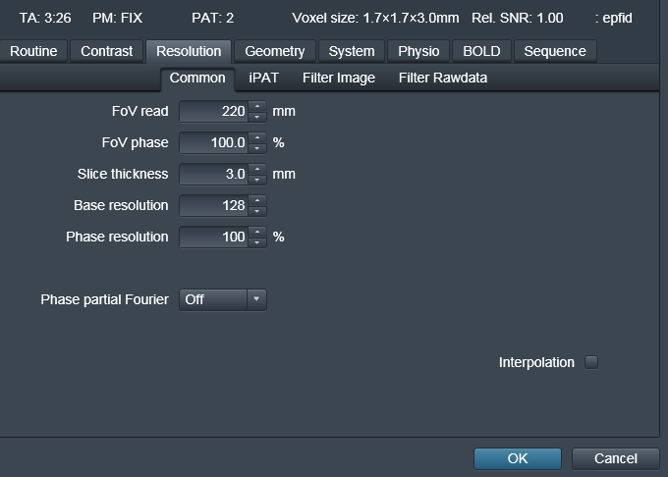Open the BOLD tab

point(481,51)
